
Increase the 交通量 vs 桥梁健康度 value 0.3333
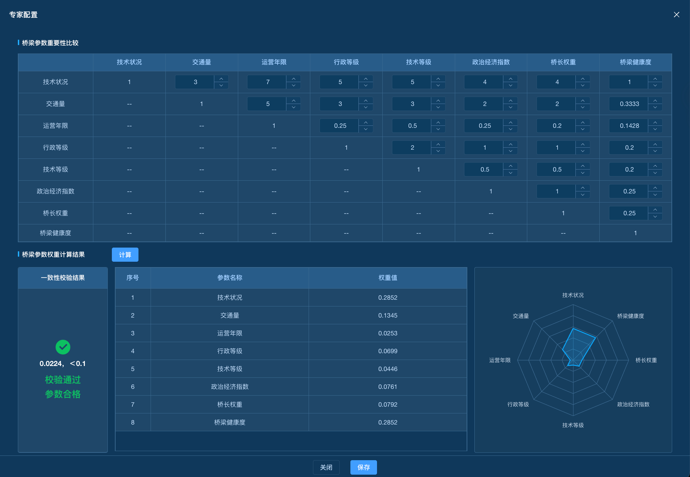[x=655, y=101]
